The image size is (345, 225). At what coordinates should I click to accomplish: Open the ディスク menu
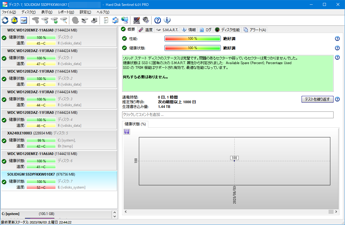[28, 12]
